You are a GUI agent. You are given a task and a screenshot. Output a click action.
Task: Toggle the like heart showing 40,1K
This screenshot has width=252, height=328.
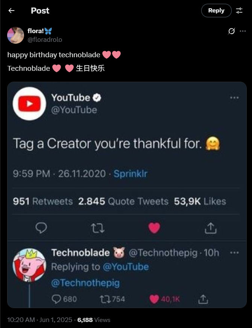(154, 299)
